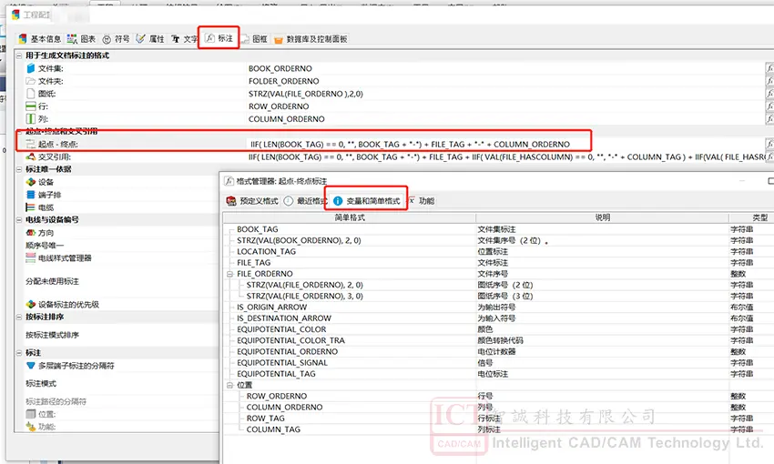Click 按标注模式排序 setting
Screen dimensions: 774x464
point(52,335)
